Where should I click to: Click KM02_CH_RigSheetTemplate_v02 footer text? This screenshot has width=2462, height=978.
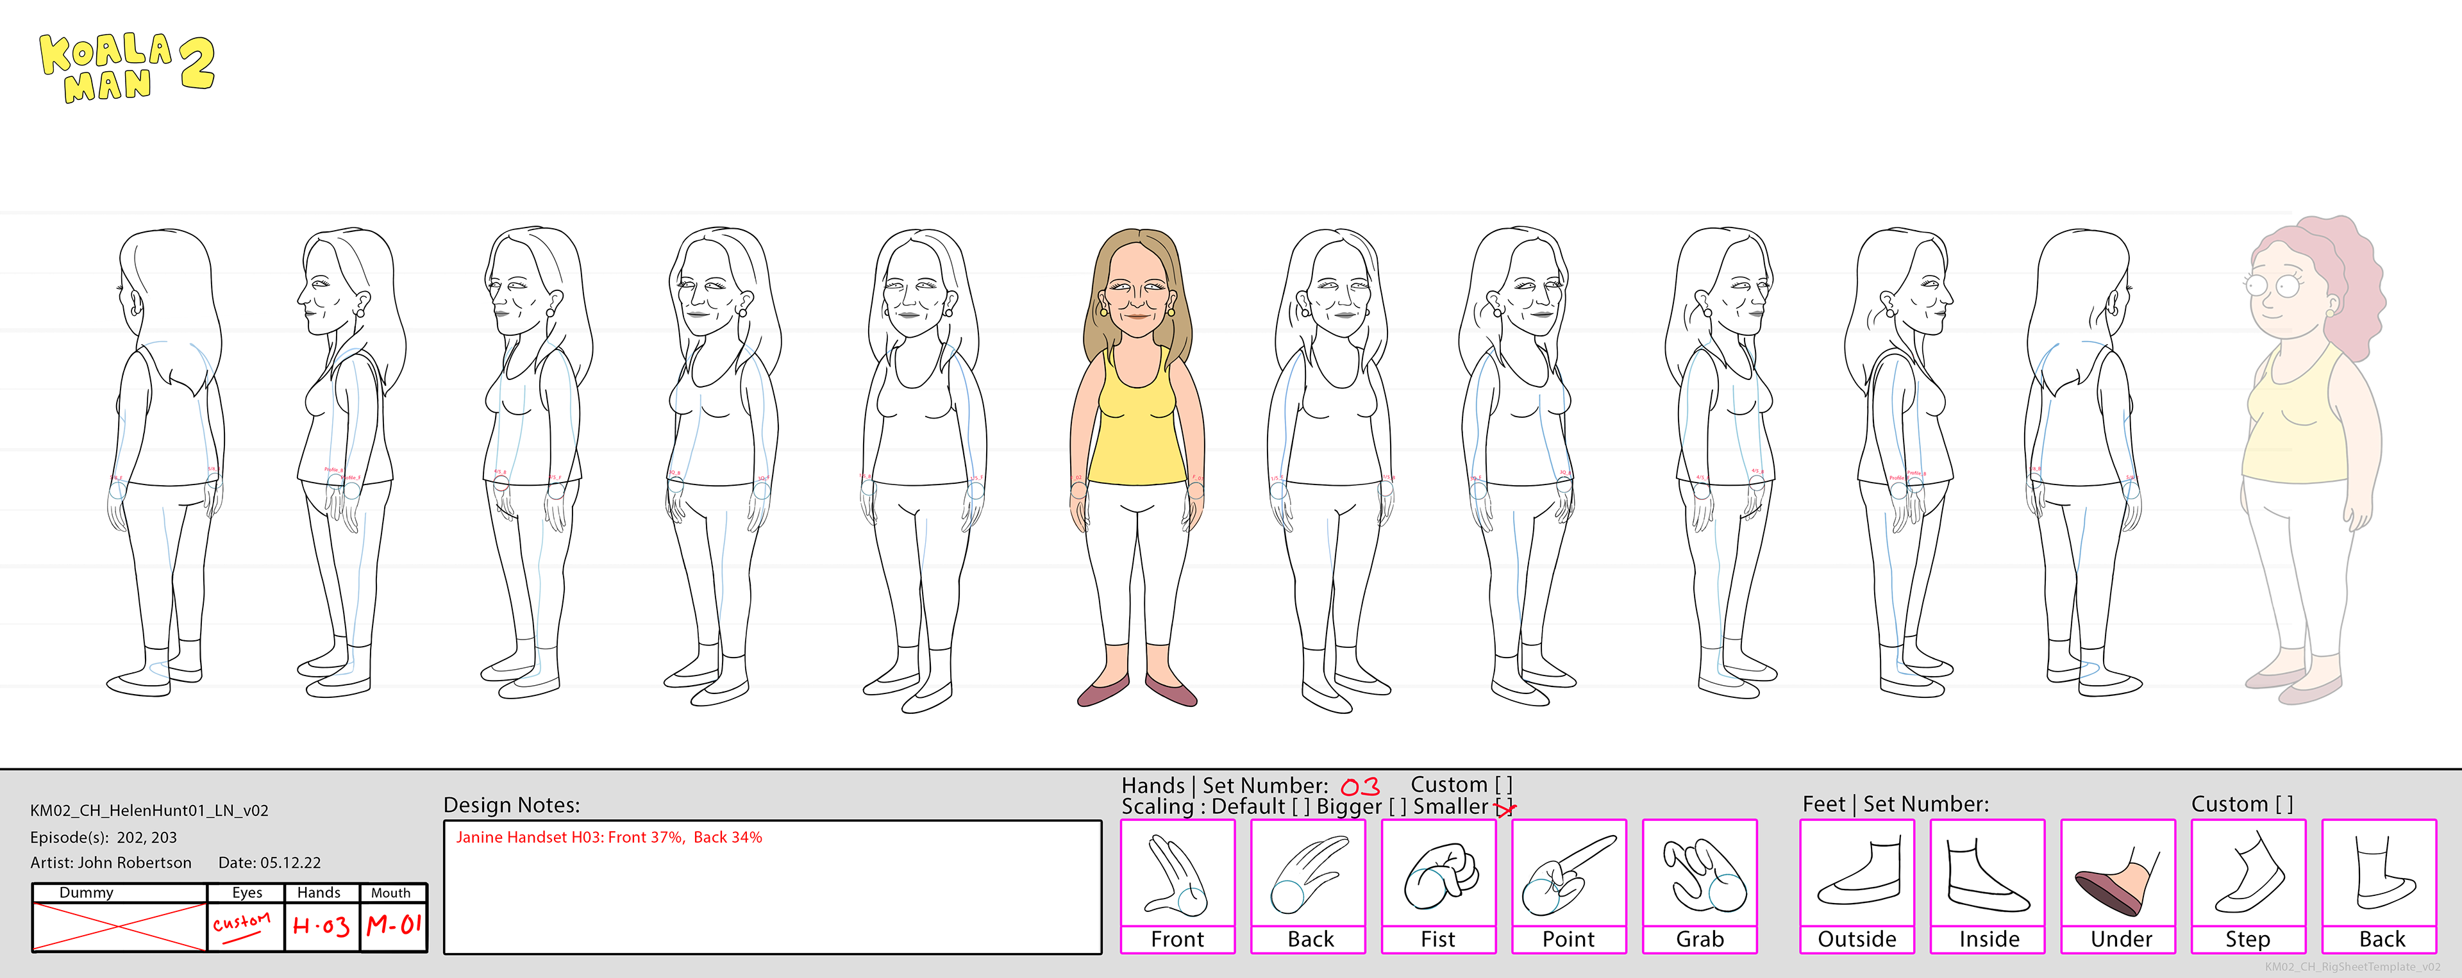pos(2351,966)
